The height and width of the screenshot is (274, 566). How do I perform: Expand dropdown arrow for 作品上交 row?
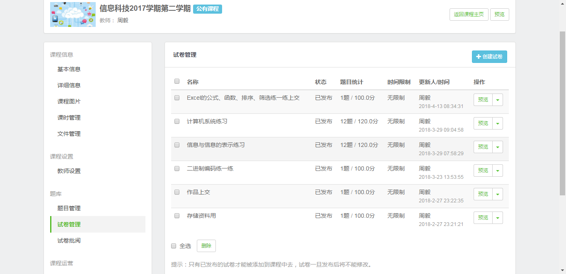coord(498,194)
